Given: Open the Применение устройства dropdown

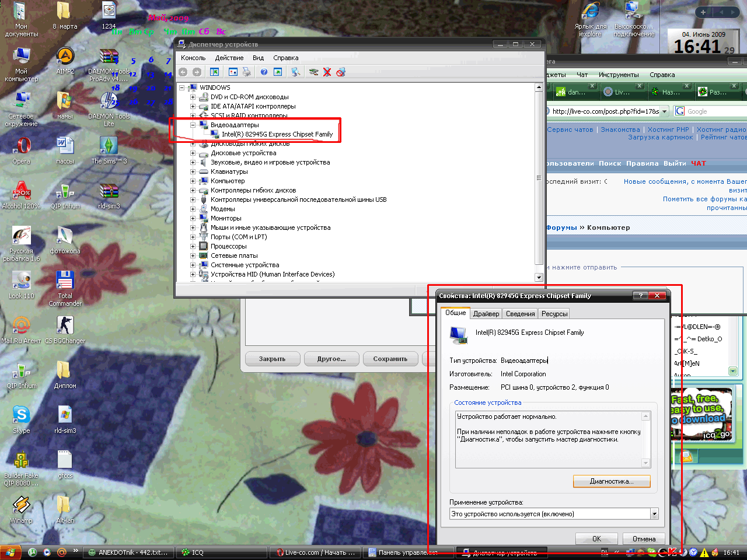Looking at the screenshot, I should [x=654, y=514].
